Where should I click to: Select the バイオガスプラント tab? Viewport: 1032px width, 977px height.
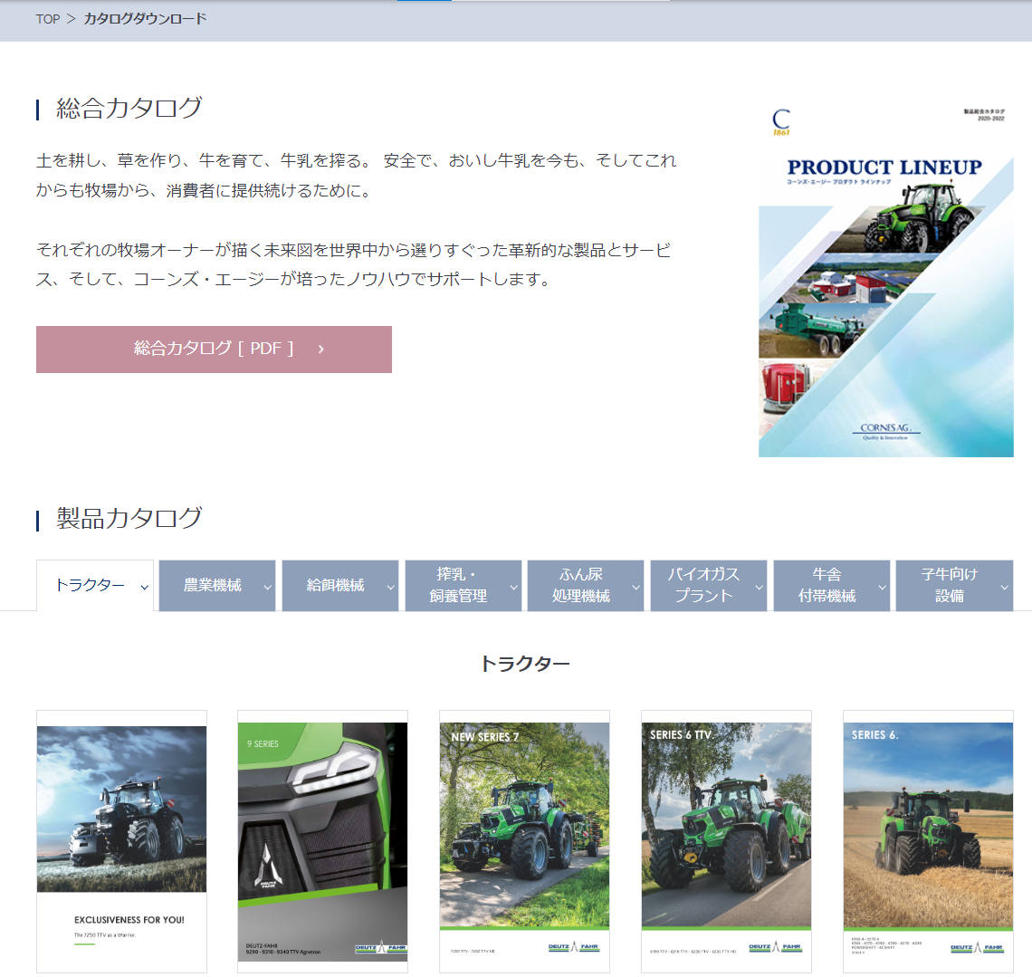click(709, 585)
